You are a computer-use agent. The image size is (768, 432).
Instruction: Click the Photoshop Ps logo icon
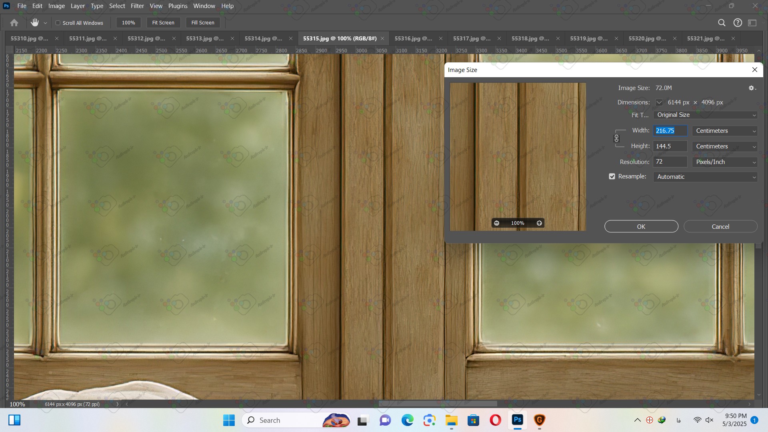[6, 6]
